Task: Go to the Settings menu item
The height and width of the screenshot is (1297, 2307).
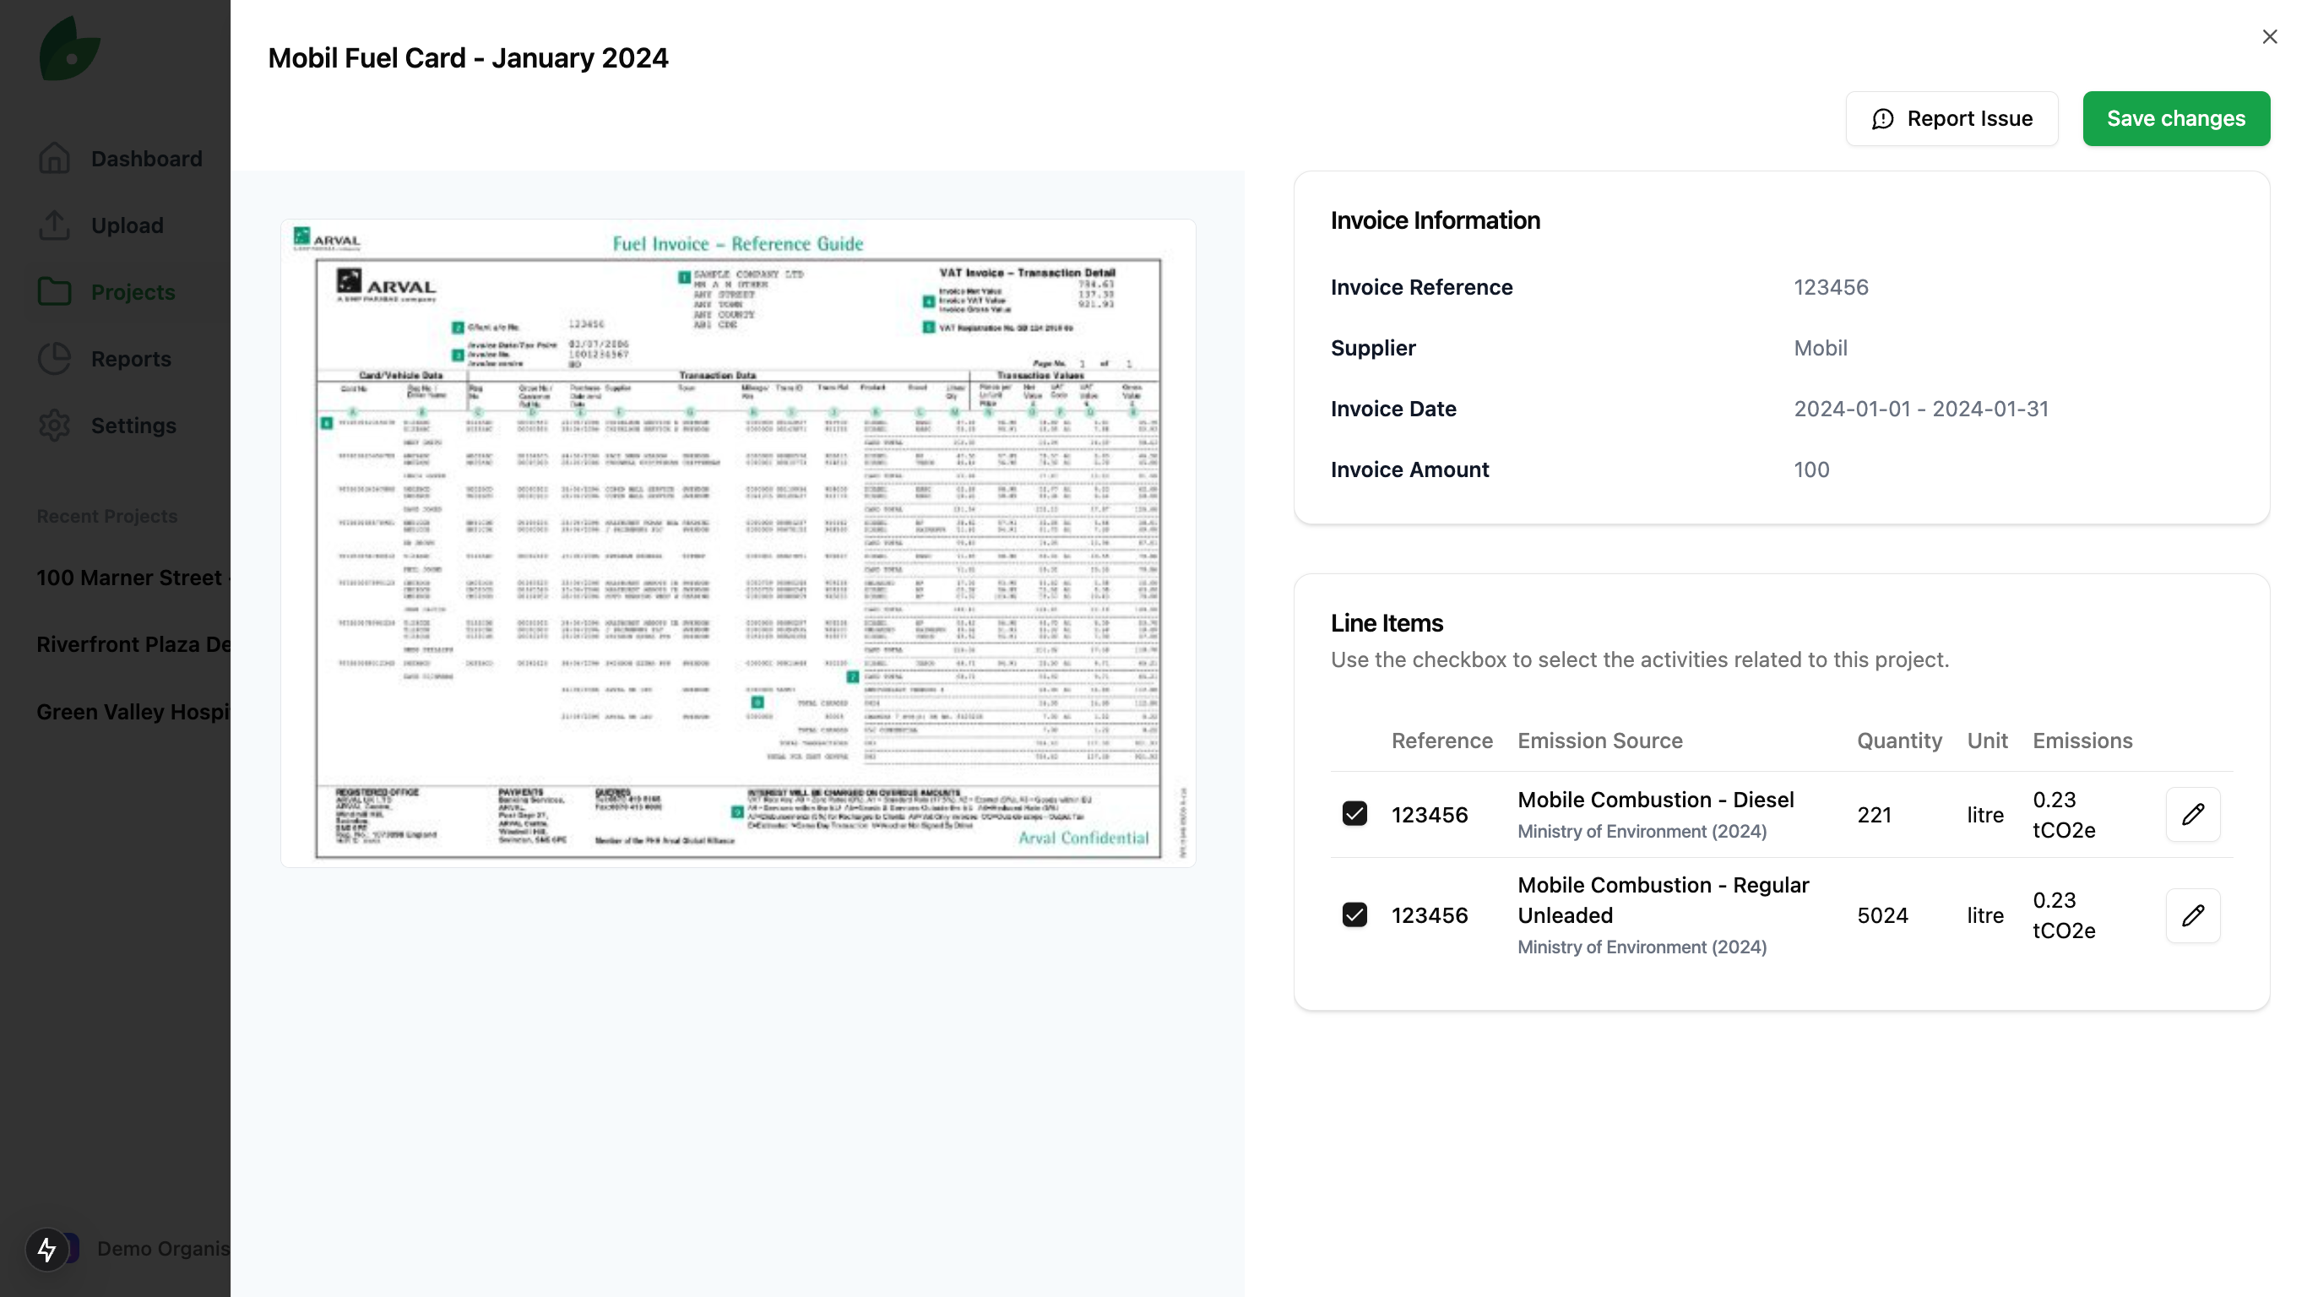Action: coord(133,426)
